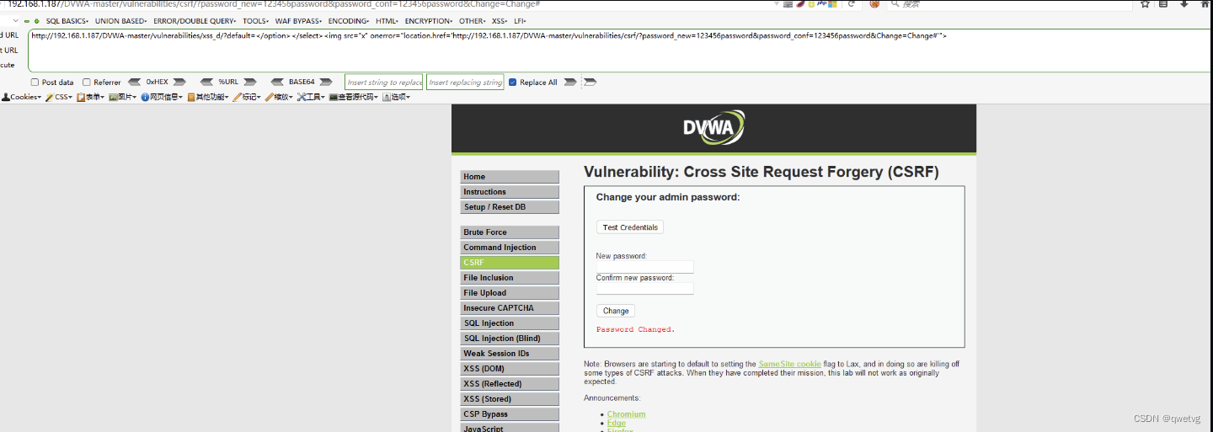Open the Cookies developer toolbar menu

[21, 97]
